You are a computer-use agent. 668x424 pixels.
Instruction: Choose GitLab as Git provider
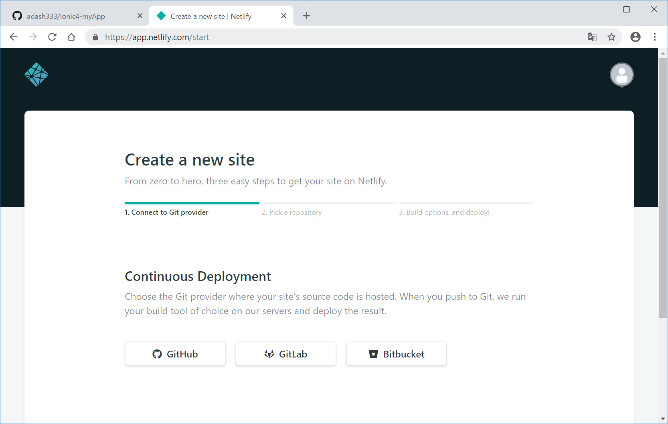[x=286, y=354]
